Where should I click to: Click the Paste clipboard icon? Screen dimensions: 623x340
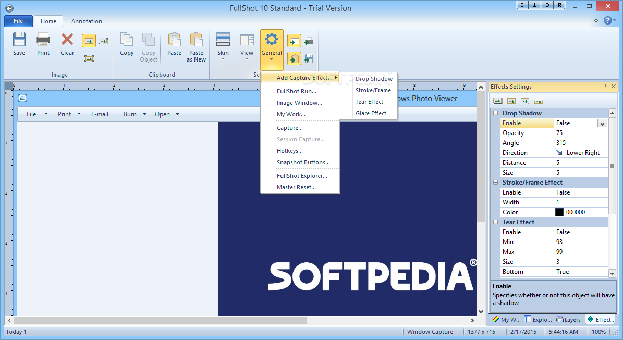pos(175,40)
